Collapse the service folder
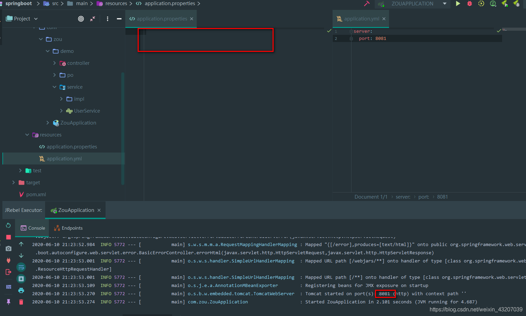The height and width of the screenshot is (316, 526). 55,87
